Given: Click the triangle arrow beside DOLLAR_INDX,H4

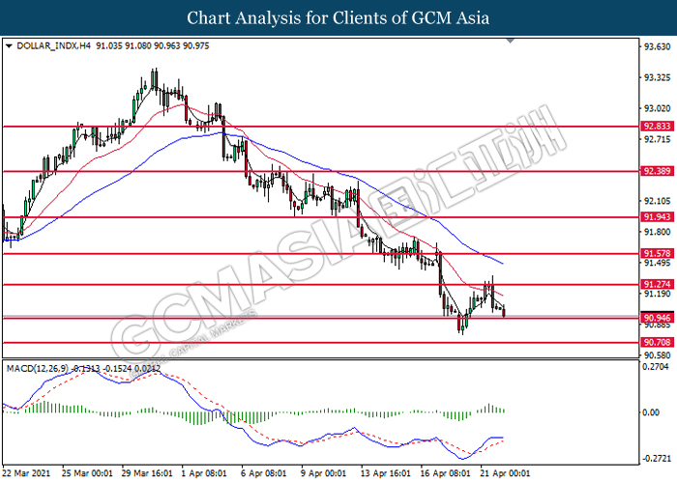Looking at the screenshot, I should pyautogui.click(x=9, y=46).
